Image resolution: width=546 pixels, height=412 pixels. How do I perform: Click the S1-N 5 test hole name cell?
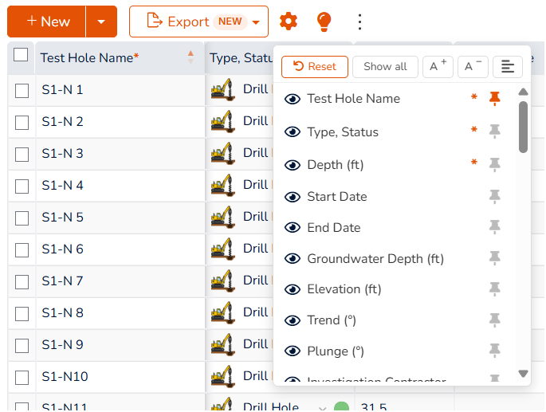[x=120, y=218]
